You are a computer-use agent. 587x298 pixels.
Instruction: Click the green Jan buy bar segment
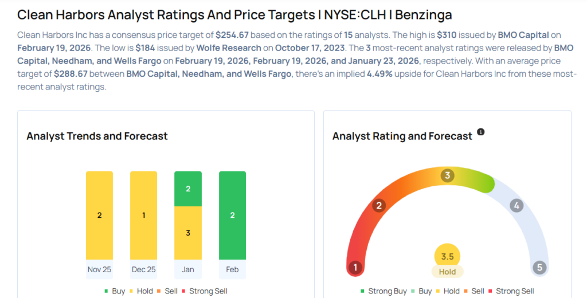pyautogui.click(x=188, y=189)
